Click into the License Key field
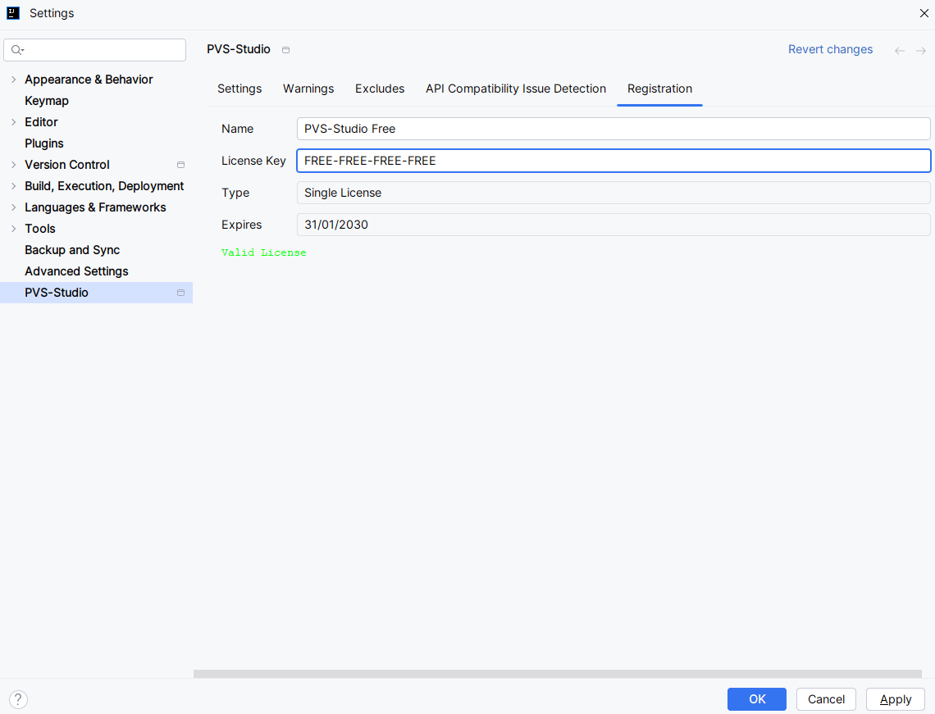 click(x=613, y=161)
